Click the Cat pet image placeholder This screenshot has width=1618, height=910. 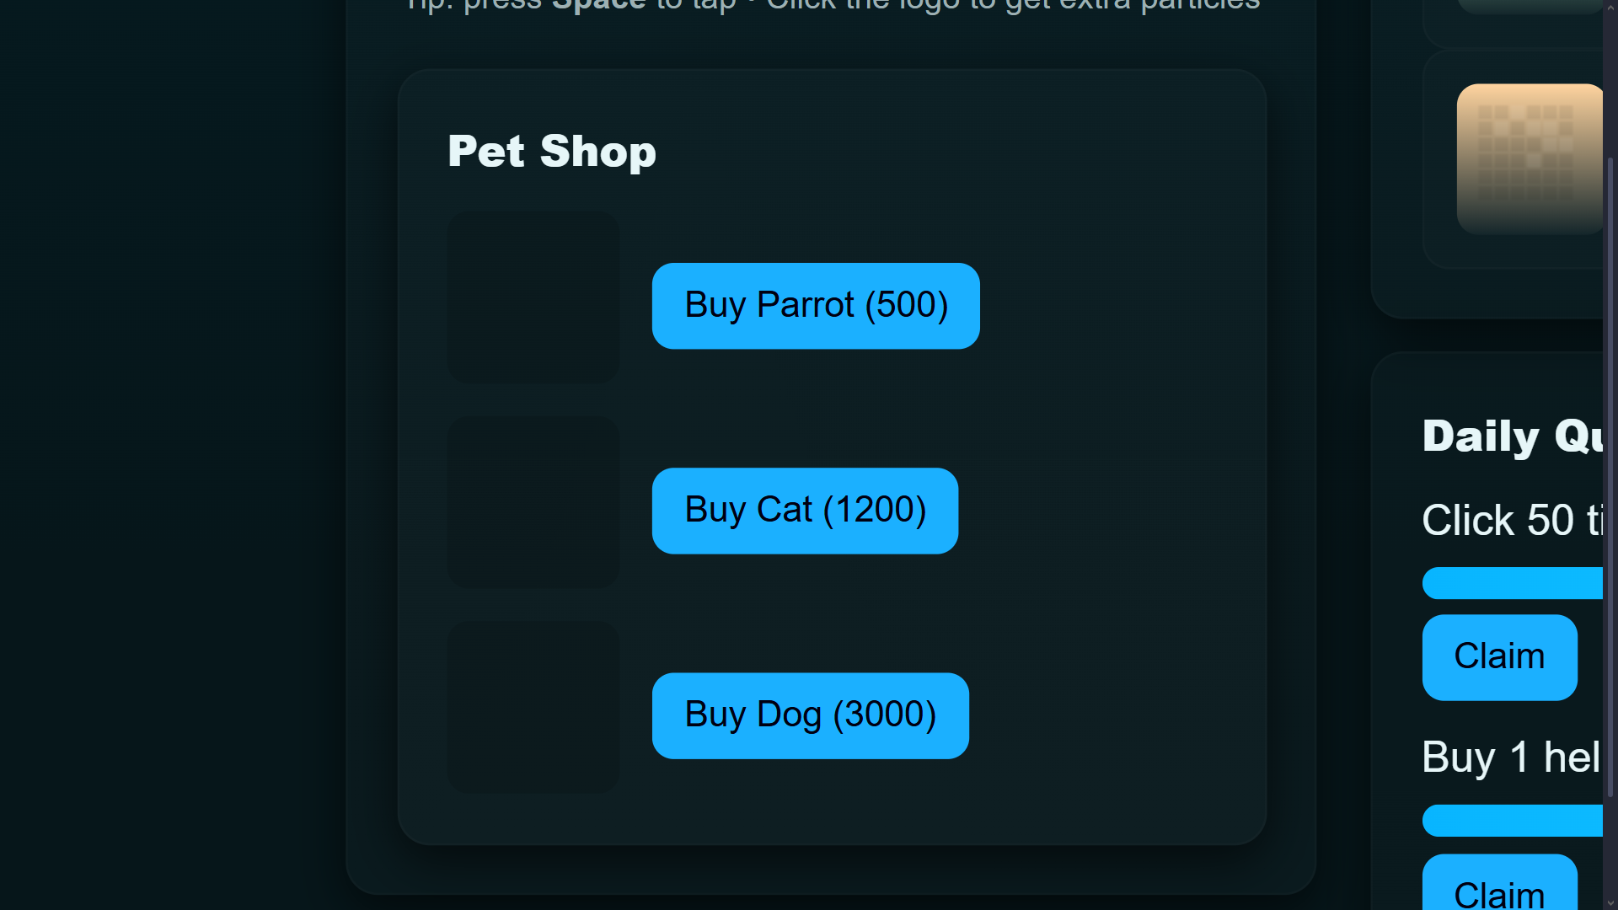point(533,502)
